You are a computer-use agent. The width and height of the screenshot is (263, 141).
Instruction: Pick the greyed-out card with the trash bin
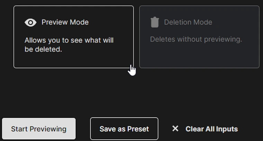199,37
